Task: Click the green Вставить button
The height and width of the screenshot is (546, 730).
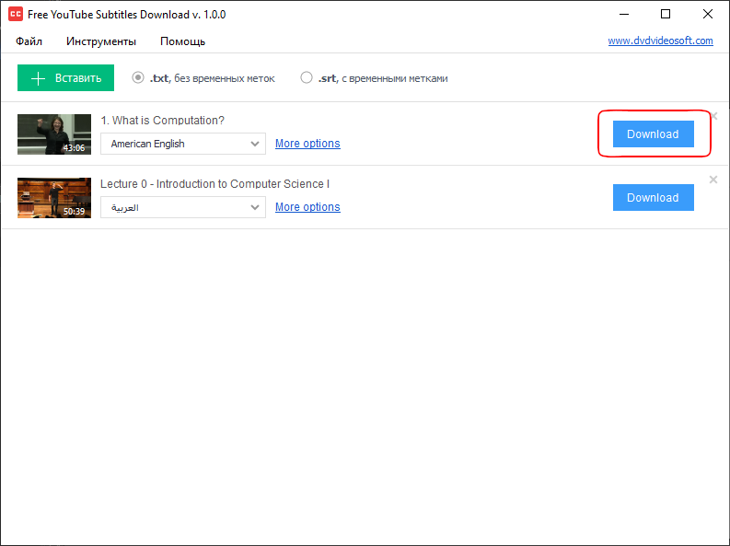Action: tap(65, 77)
